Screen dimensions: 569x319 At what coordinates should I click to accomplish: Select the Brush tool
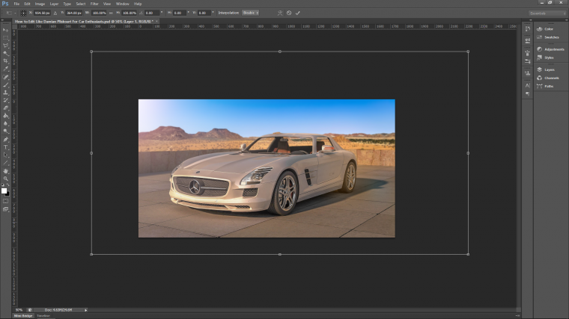pos(5,84)
